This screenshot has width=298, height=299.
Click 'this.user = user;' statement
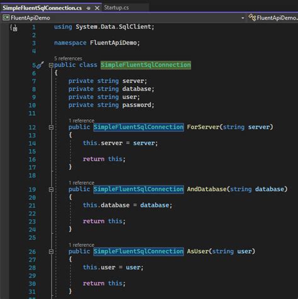coord(113,268)
